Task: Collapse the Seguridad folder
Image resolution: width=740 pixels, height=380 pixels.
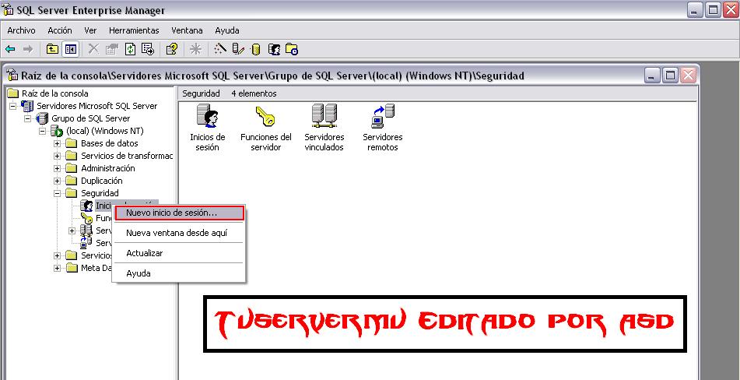Action: [57, 193]
